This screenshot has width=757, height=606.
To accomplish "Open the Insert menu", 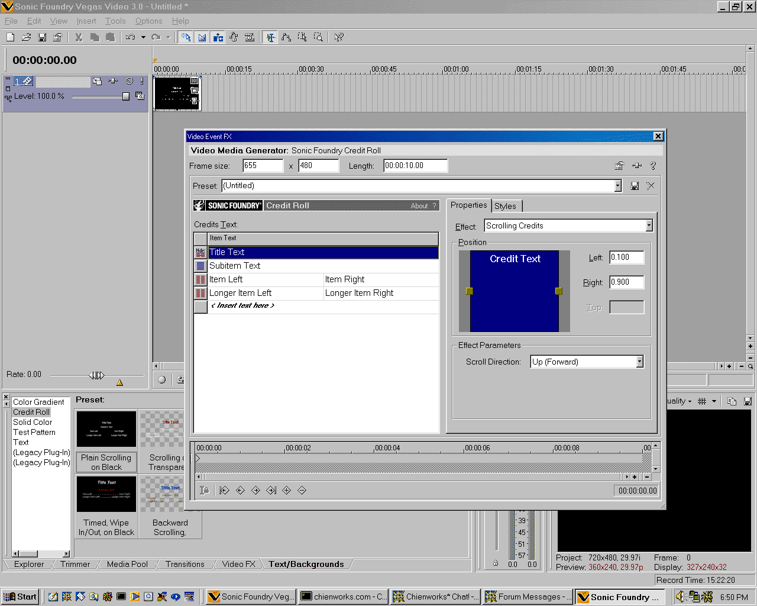I will (86, 21).
